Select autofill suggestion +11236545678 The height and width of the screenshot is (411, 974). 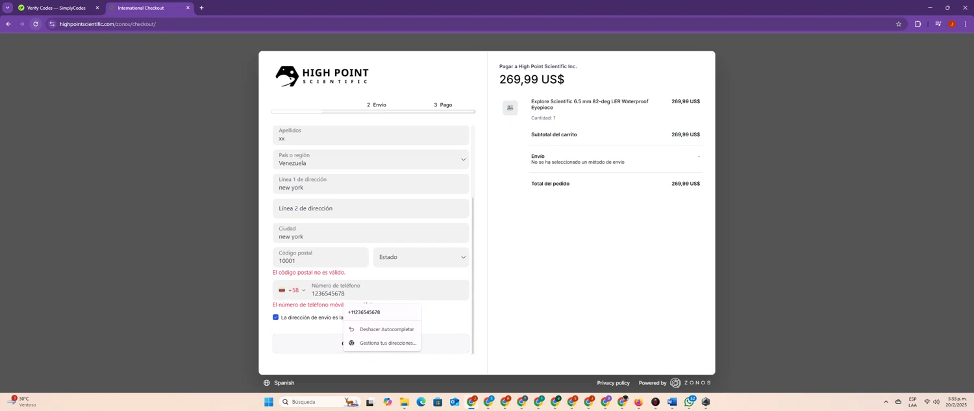pyautogui.click(x=382, y=312)
